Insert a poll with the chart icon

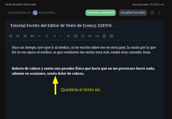click(104, 36)
